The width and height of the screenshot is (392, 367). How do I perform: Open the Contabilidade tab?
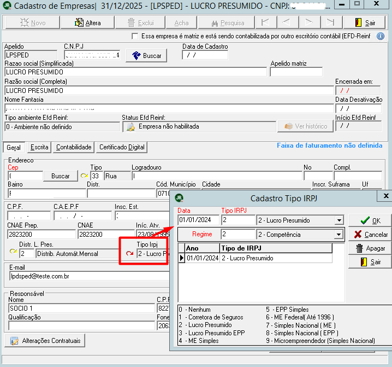[x=74, y=147]
